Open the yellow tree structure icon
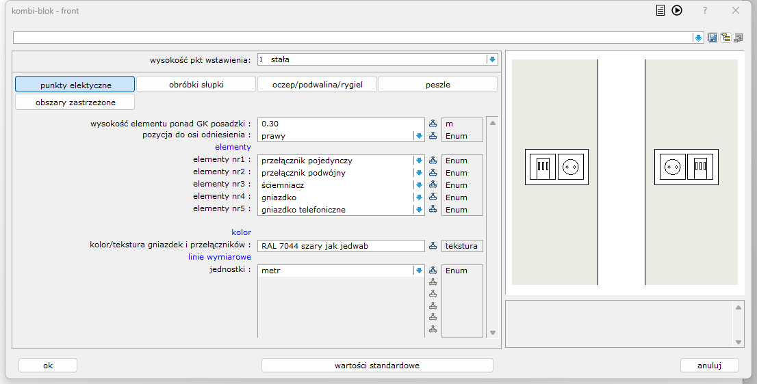Image resolution: width=757 pixels, height=384 pixels. (x=725, y=38)
